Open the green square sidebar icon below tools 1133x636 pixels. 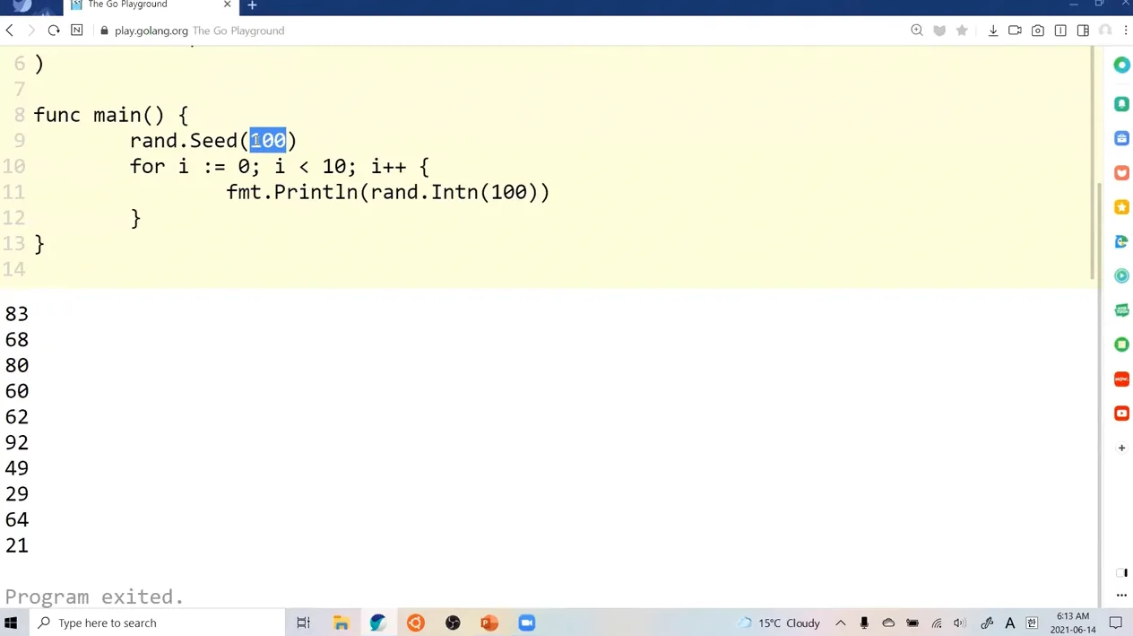click(x=1121, y=344)
